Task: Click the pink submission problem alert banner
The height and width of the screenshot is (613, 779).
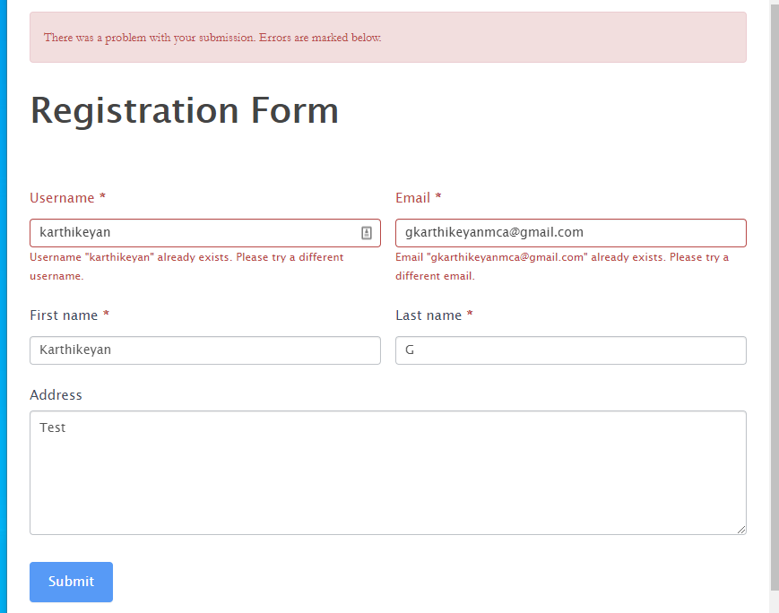Action: pos(388,38)
